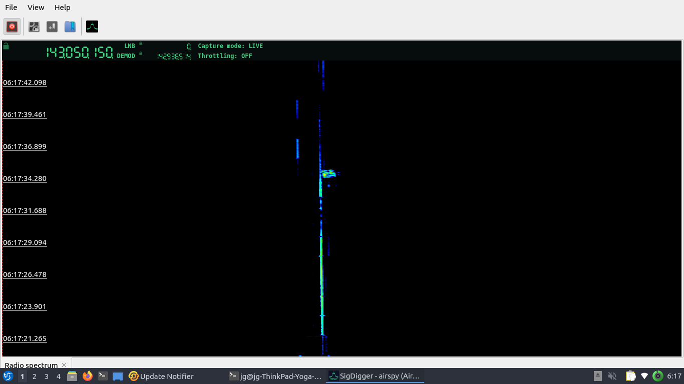The width and height of the screenshot is (684, 384).
Task: Open the terminal launcher taskbar icon
Action: point(103,376)
